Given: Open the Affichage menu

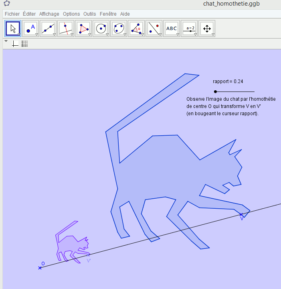Looking at the screenshot, I should pos(49,14).
